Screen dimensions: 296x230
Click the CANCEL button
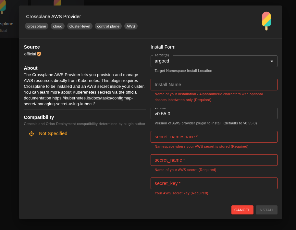[242, 210]
